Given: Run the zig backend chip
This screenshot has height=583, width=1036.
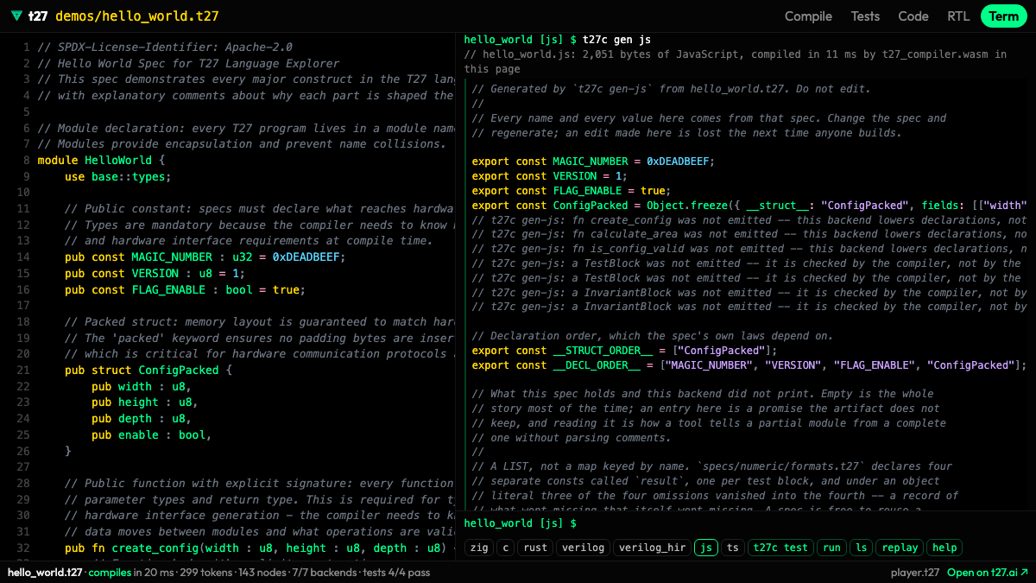Looking at the screenshot, I should click(x=478, y=548).
